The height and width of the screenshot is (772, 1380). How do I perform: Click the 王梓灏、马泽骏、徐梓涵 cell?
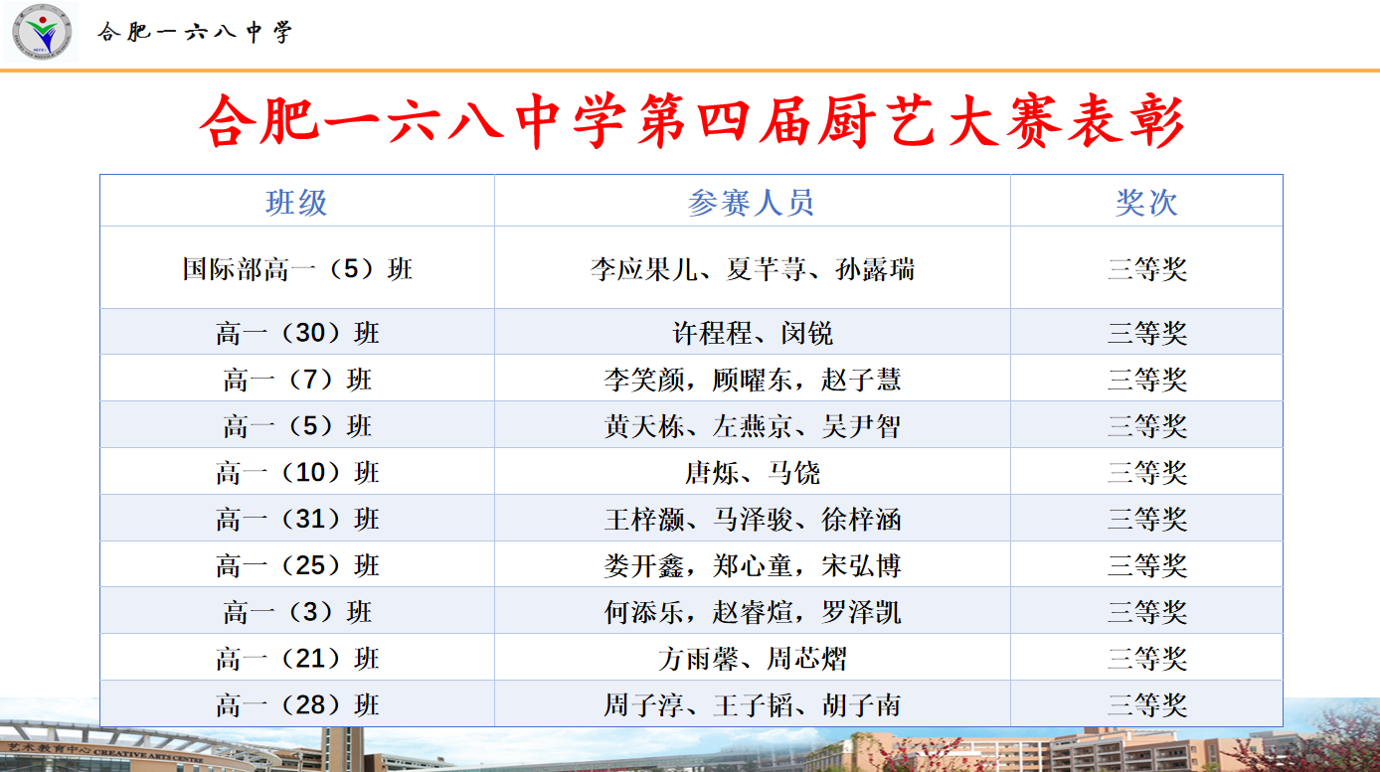click(x=752, y=520)
